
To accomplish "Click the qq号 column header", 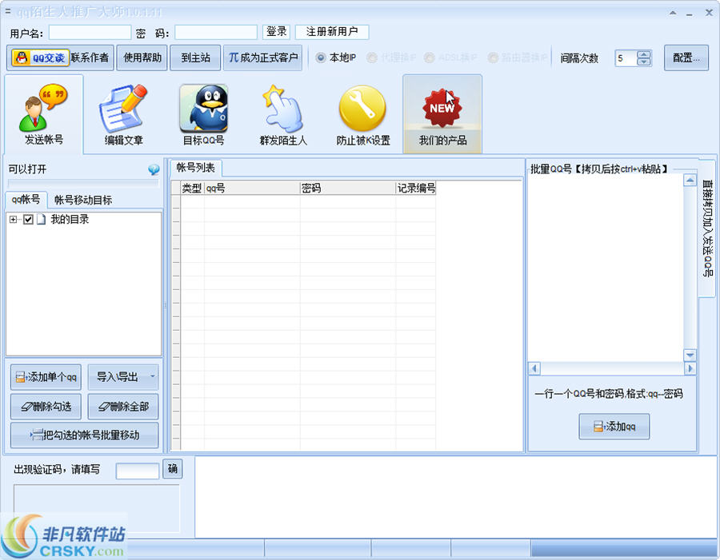I will pos(252,188).
